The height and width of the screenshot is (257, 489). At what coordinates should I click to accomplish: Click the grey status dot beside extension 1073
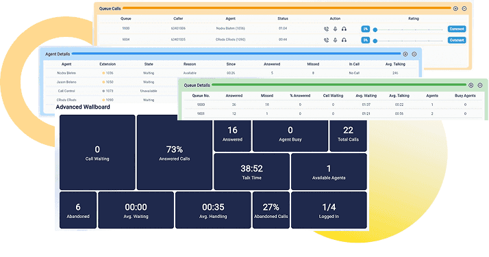(x=103, y=91)
